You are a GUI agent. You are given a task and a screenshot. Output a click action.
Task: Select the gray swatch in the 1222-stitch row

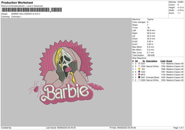[x=139, y=72]
